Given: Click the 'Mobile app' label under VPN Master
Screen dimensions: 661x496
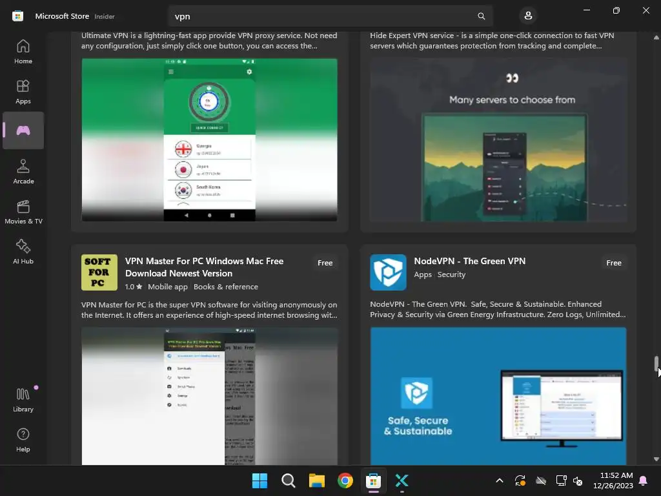Looking at the screenshot, I should [168, 286].
